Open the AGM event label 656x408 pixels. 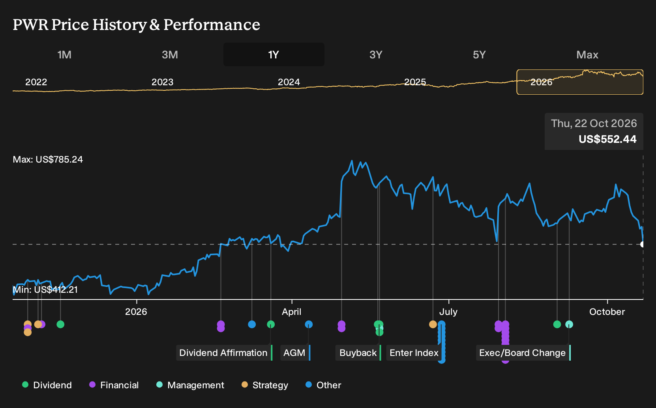click(295, 353)
